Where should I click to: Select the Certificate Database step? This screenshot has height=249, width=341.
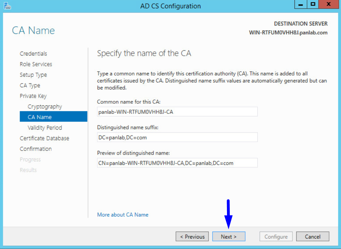coord(44,138)
